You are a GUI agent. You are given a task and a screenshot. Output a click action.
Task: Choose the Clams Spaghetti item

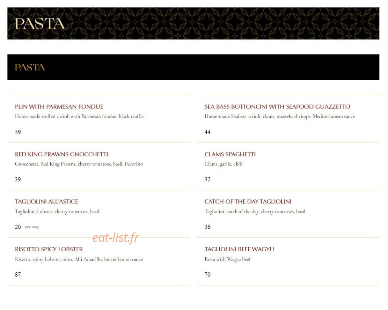230,154
